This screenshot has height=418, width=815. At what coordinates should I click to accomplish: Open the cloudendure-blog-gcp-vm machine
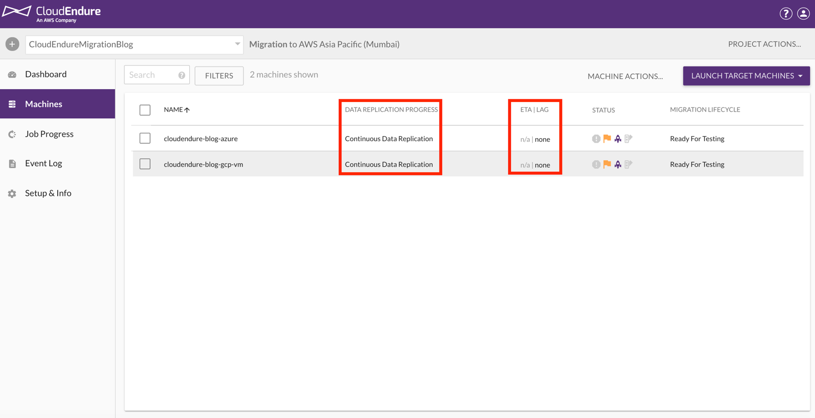click(203, 164)
